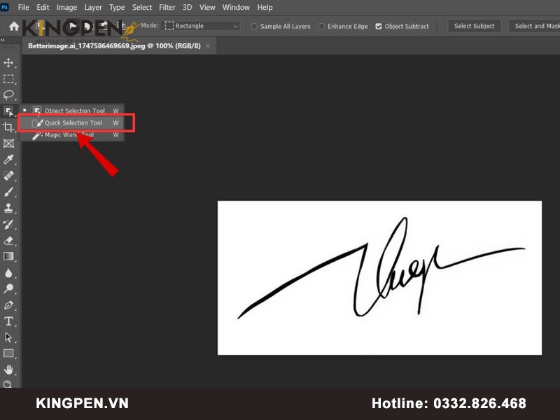Open the Filter menu
560x420 pixels.
coord(167,8)
